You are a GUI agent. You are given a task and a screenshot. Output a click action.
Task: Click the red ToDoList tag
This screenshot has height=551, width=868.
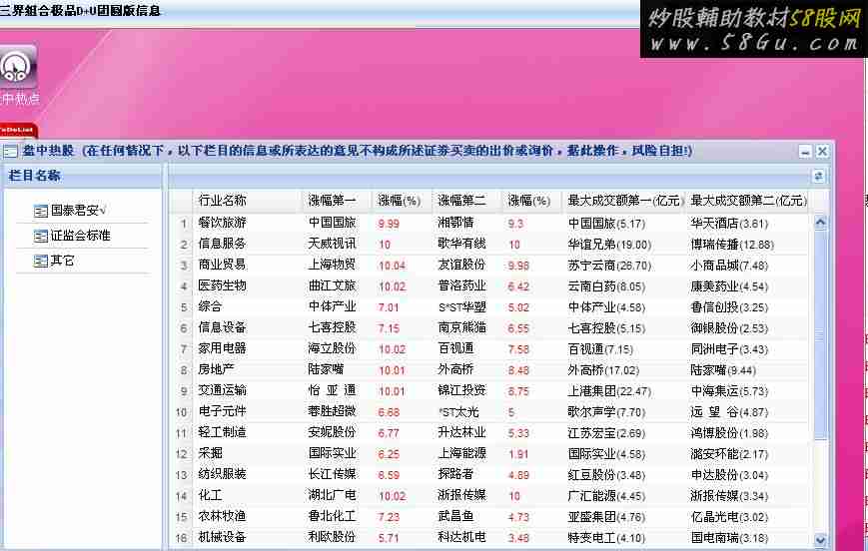pyautogui.click(x=18, y=130)
